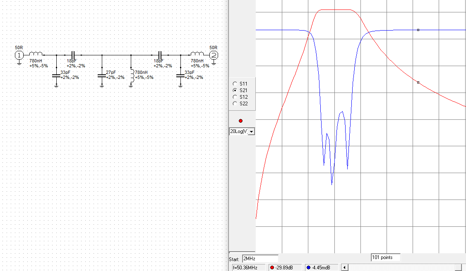The height and width of the screenshot is (271, 466).
Task: Select the left series 780nH inductor
Action: [36, 54]
